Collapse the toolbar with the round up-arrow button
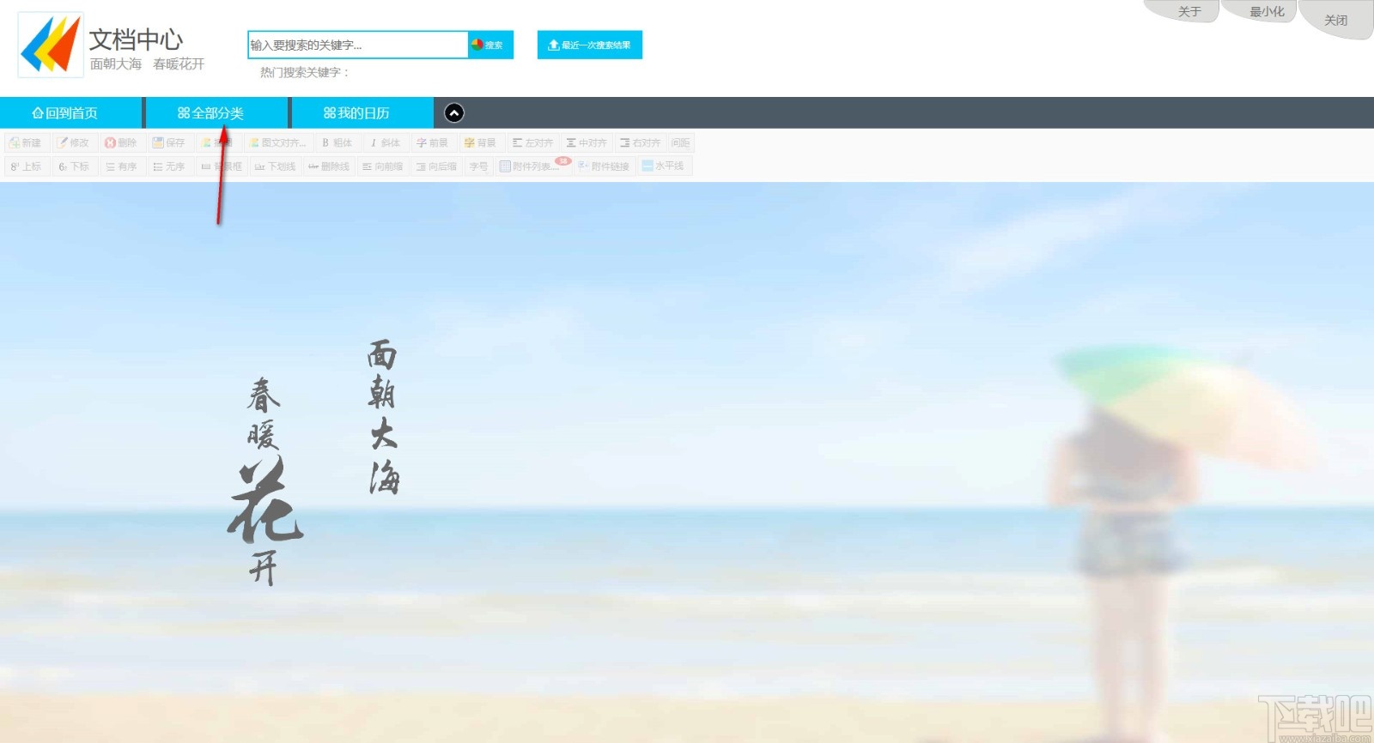This screenshot has height=743, width=1374. (454, 112)
